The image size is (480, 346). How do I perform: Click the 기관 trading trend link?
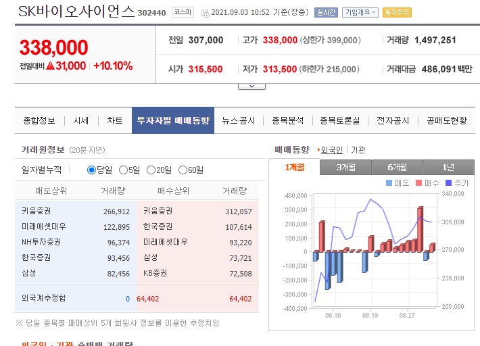coord(358,149)
